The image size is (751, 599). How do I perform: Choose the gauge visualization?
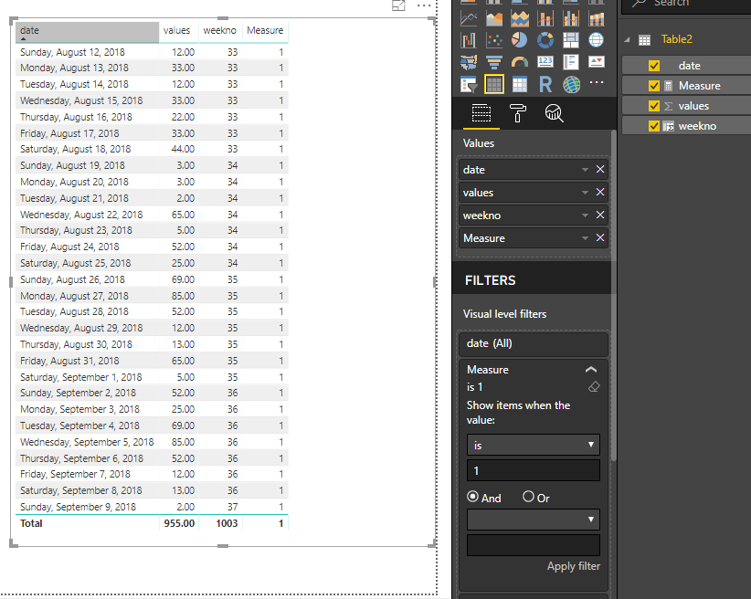520,62
